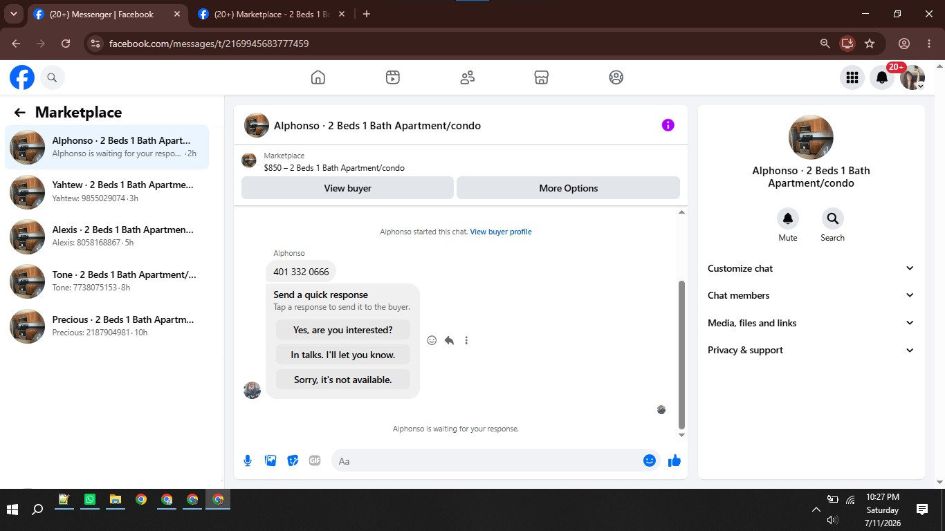Attach a photo using the image icon
Viewport: 945px width, 531px height.
tap(270, 460)
